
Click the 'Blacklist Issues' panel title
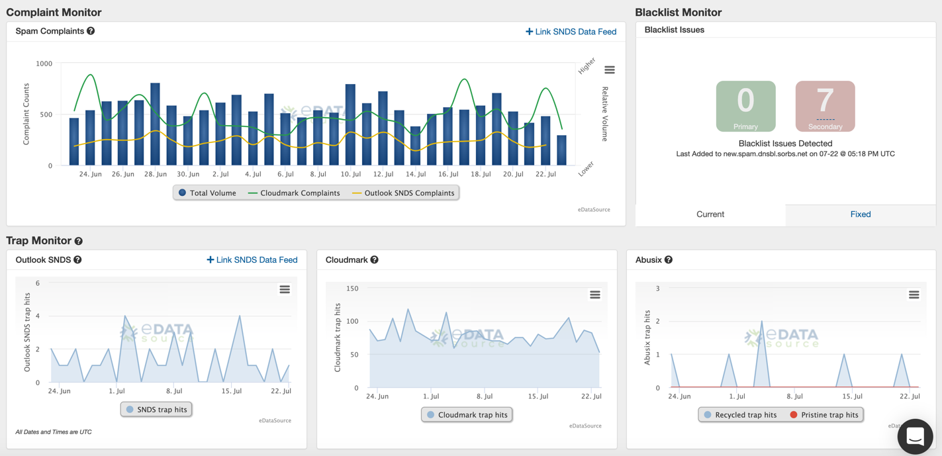point(675,30)
